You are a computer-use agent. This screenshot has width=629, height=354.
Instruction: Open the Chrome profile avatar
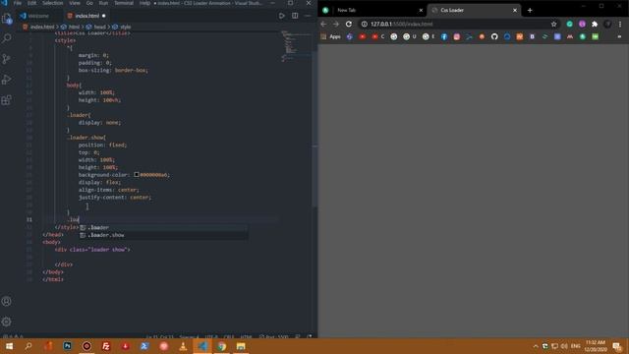(x=607, y=24)
